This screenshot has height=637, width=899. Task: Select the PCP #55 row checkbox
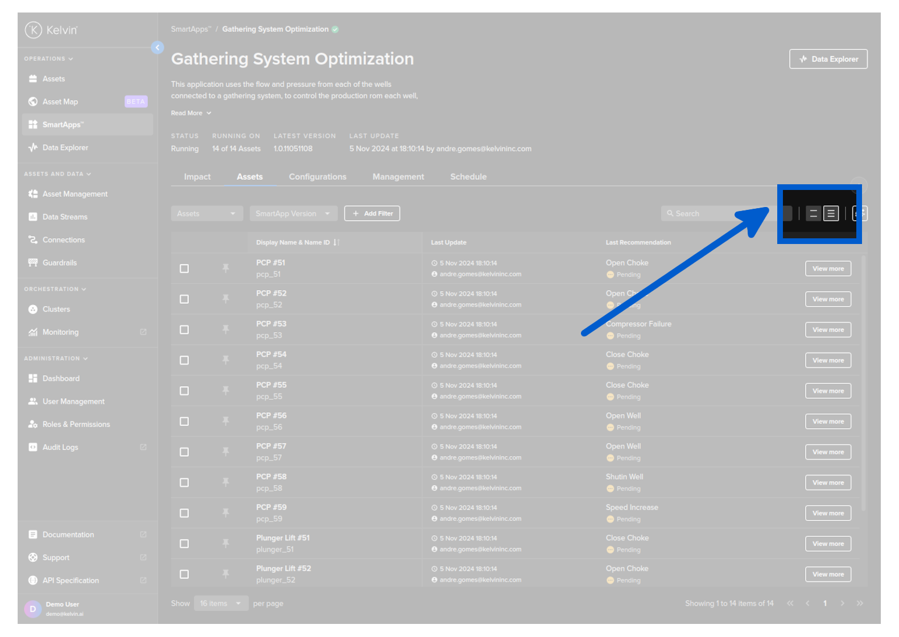click(184, 391)
